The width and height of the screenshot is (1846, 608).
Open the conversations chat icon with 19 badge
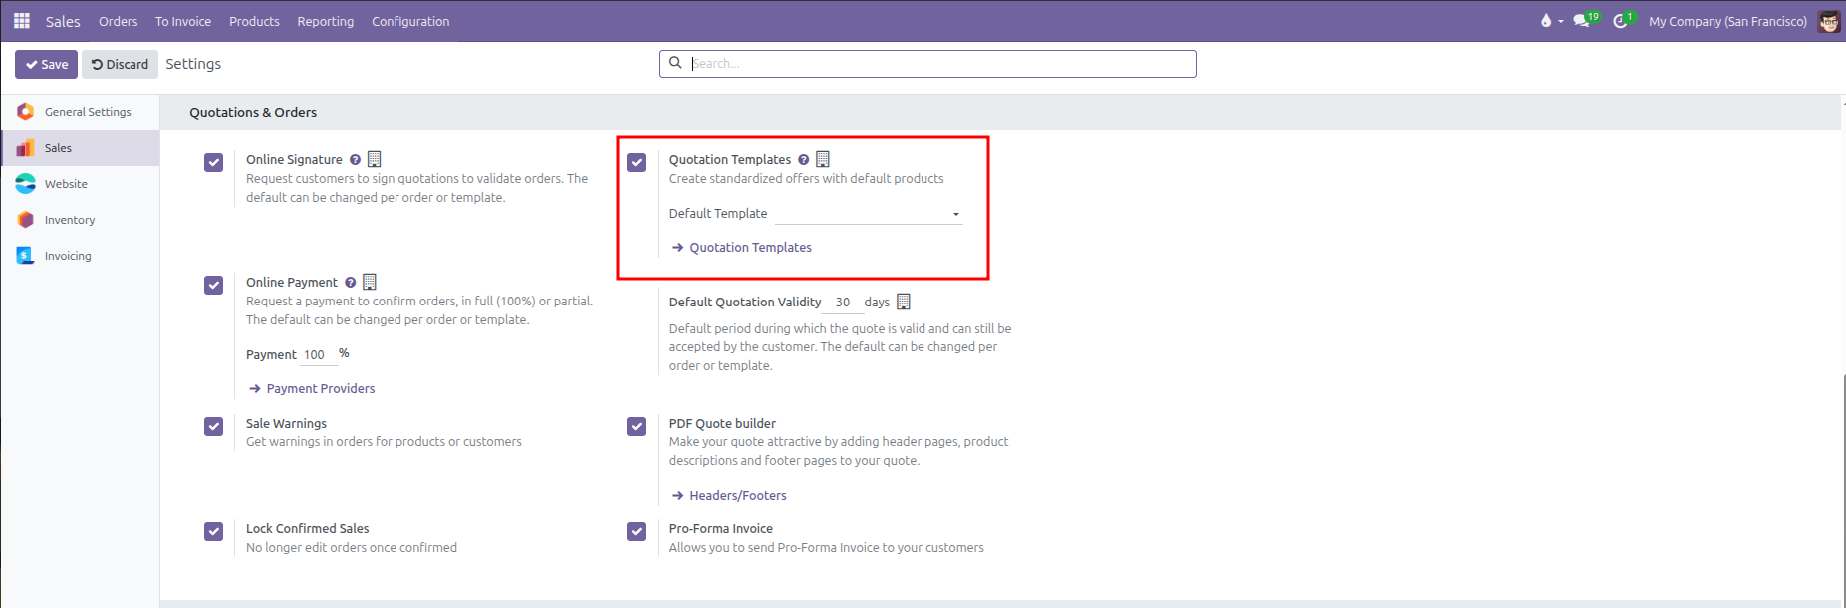pos(1582,21)
